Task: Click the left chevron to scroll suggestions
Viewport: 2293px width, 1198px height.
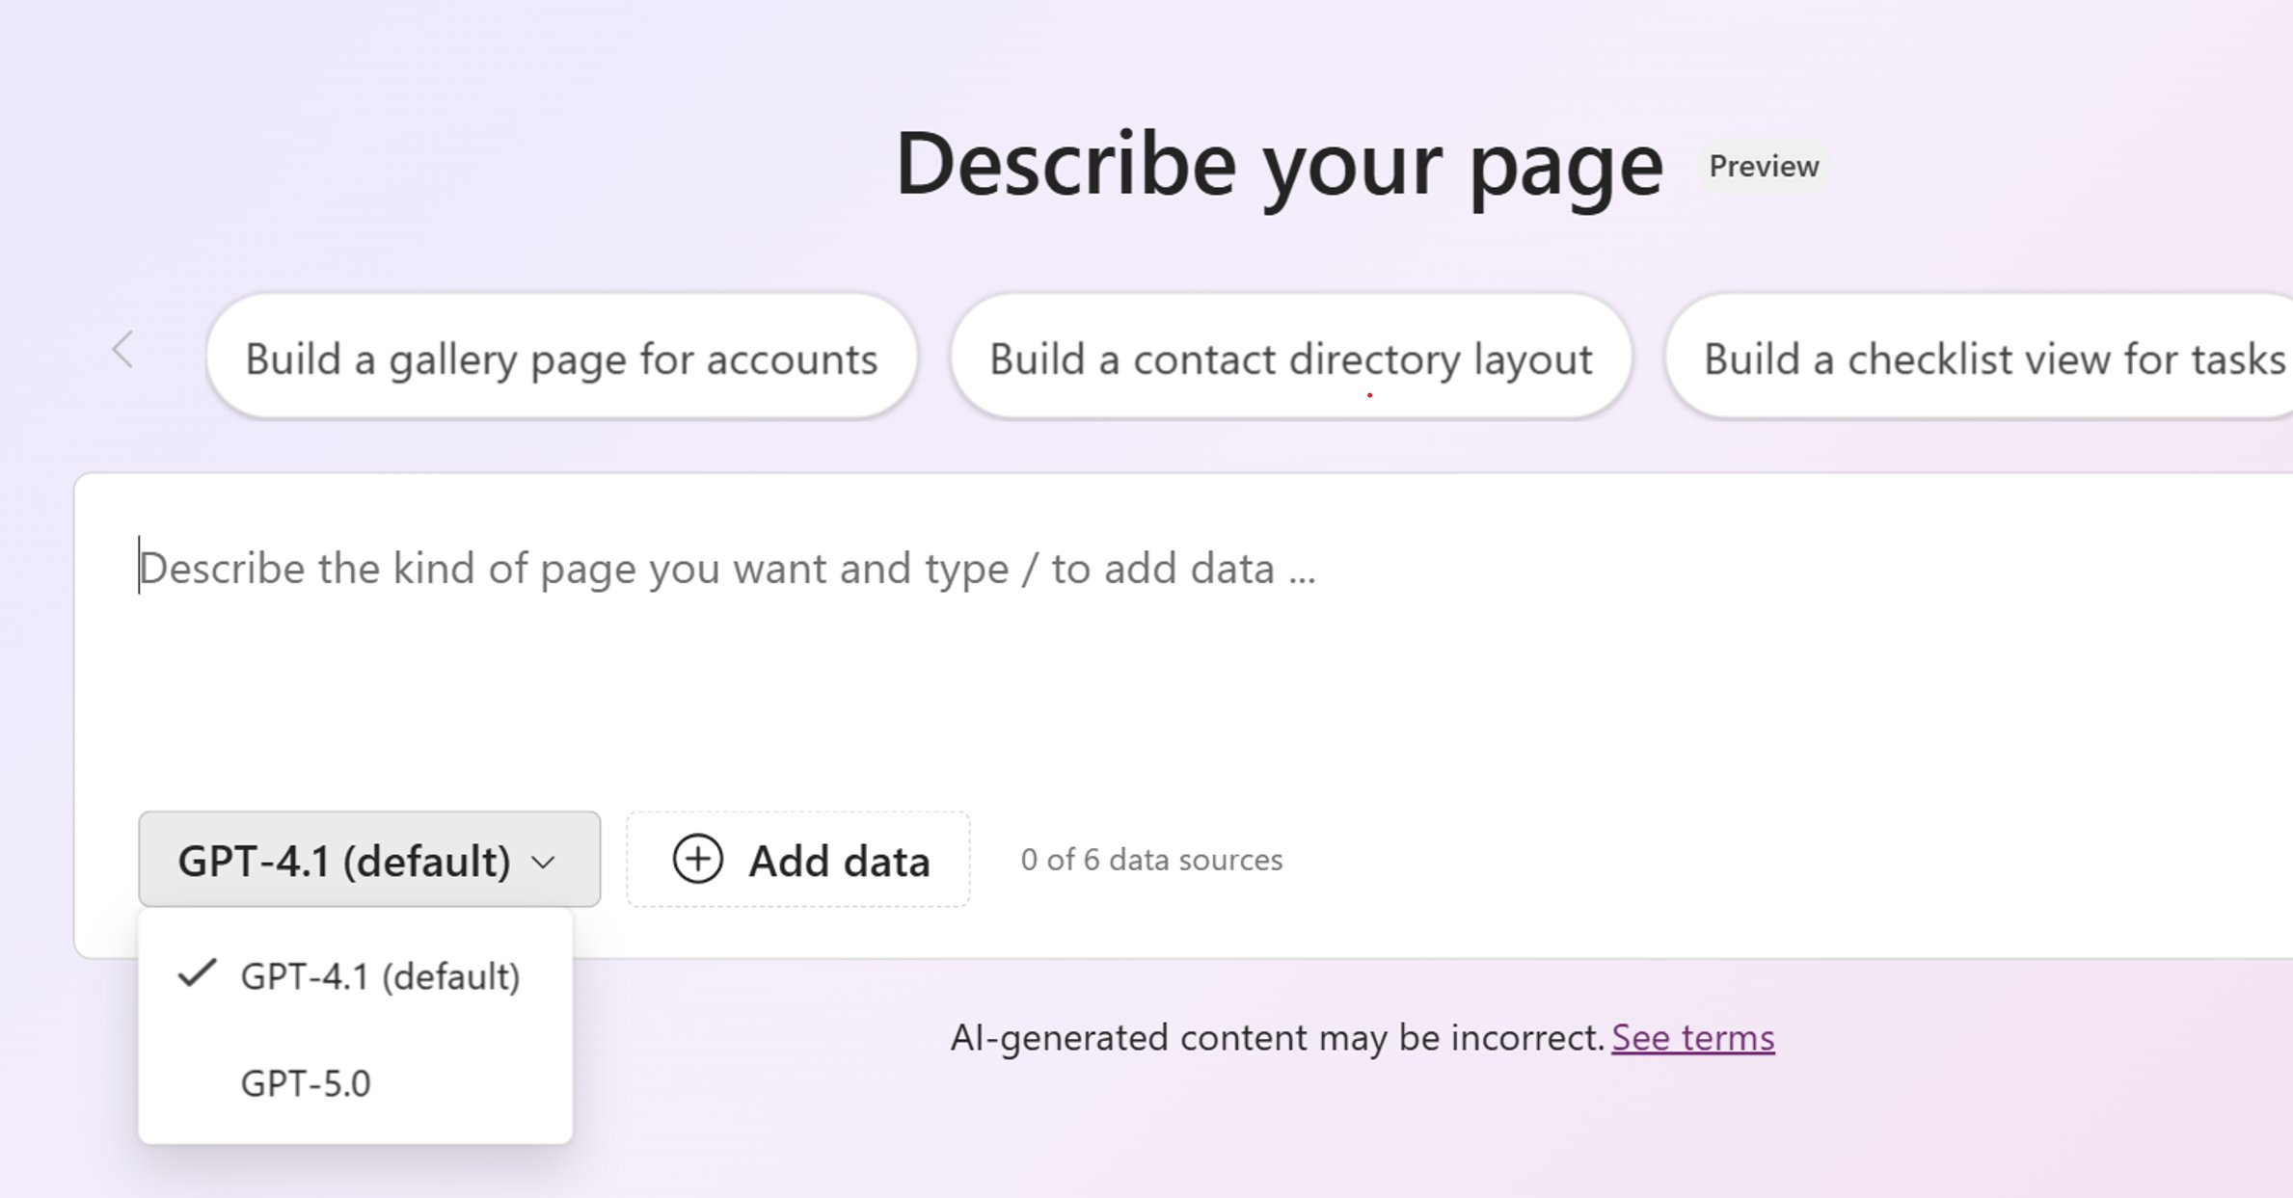Action: point(123,349)
